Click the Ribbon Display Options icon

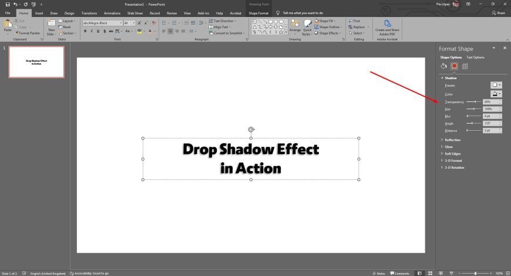[x=468, y=4]
